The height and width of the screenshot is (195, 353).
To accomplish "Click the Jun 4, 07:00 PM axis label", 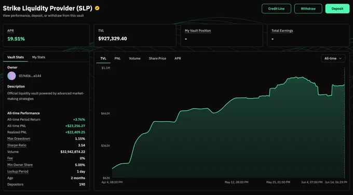I will point(312,182).
